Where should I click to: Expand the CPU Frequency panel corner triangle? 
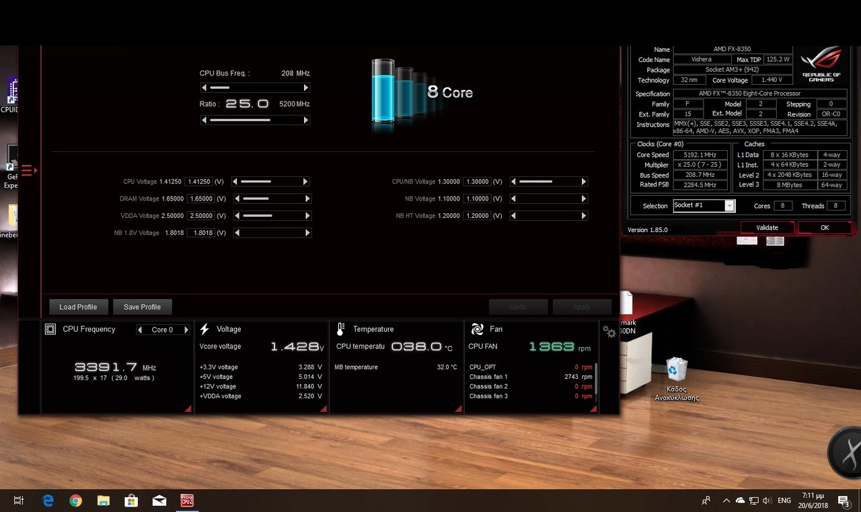tap(188, 408)
